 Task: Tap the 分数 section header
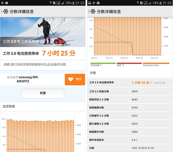(x=130, y=73)
